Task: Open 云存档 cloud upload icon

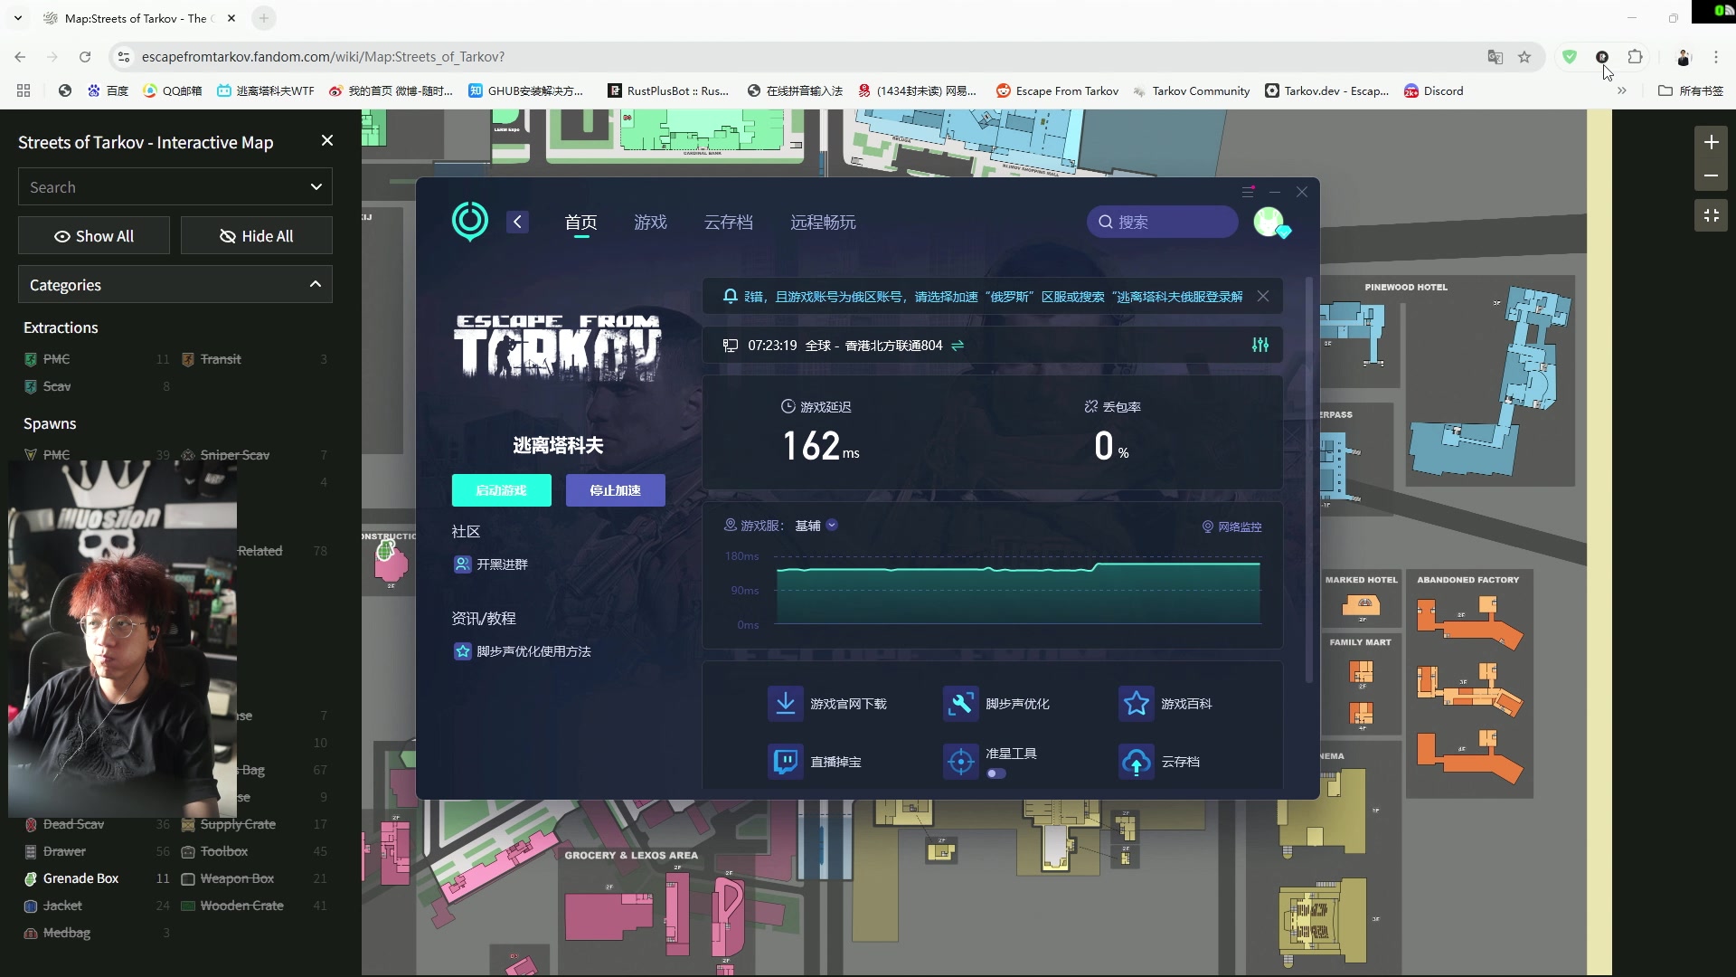Action: coord(1137,762)
